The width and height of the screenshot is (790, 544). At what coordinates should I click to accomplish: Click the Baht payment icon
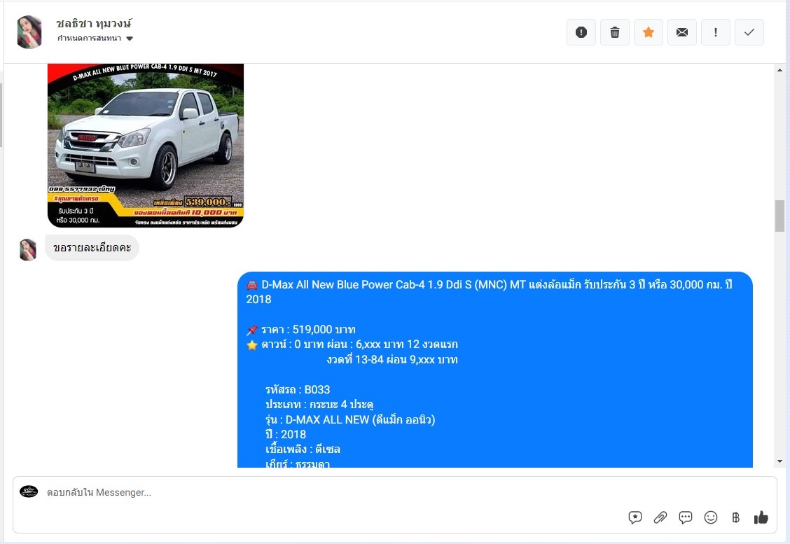735,517
